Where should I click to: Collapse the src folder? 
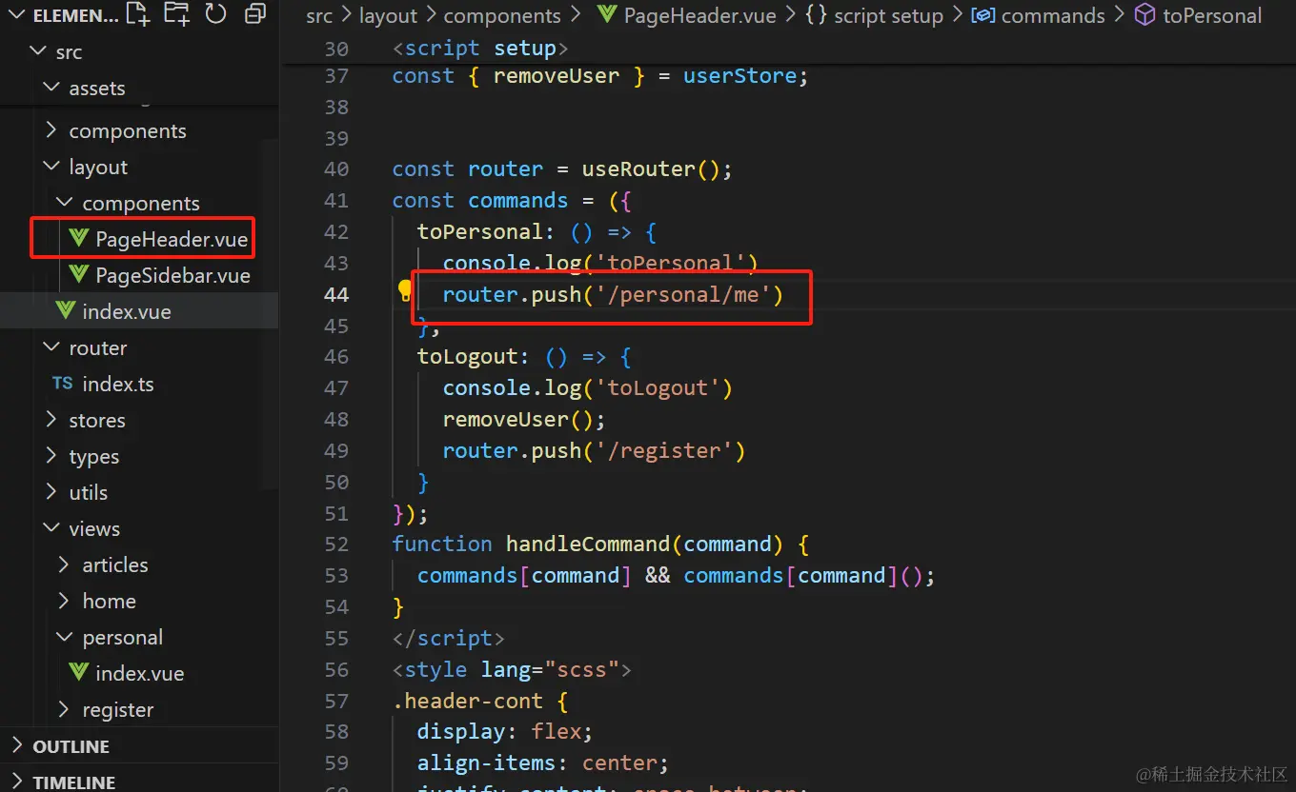coord(38,51)
